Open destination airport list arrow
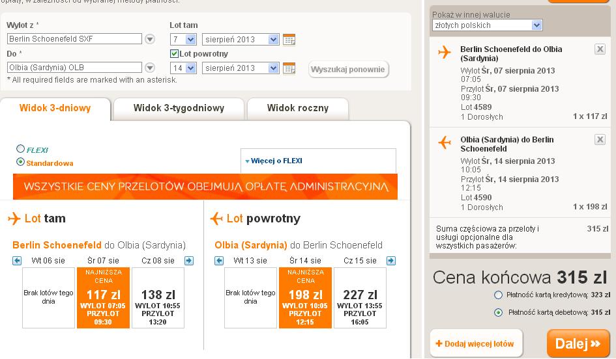 150,68
